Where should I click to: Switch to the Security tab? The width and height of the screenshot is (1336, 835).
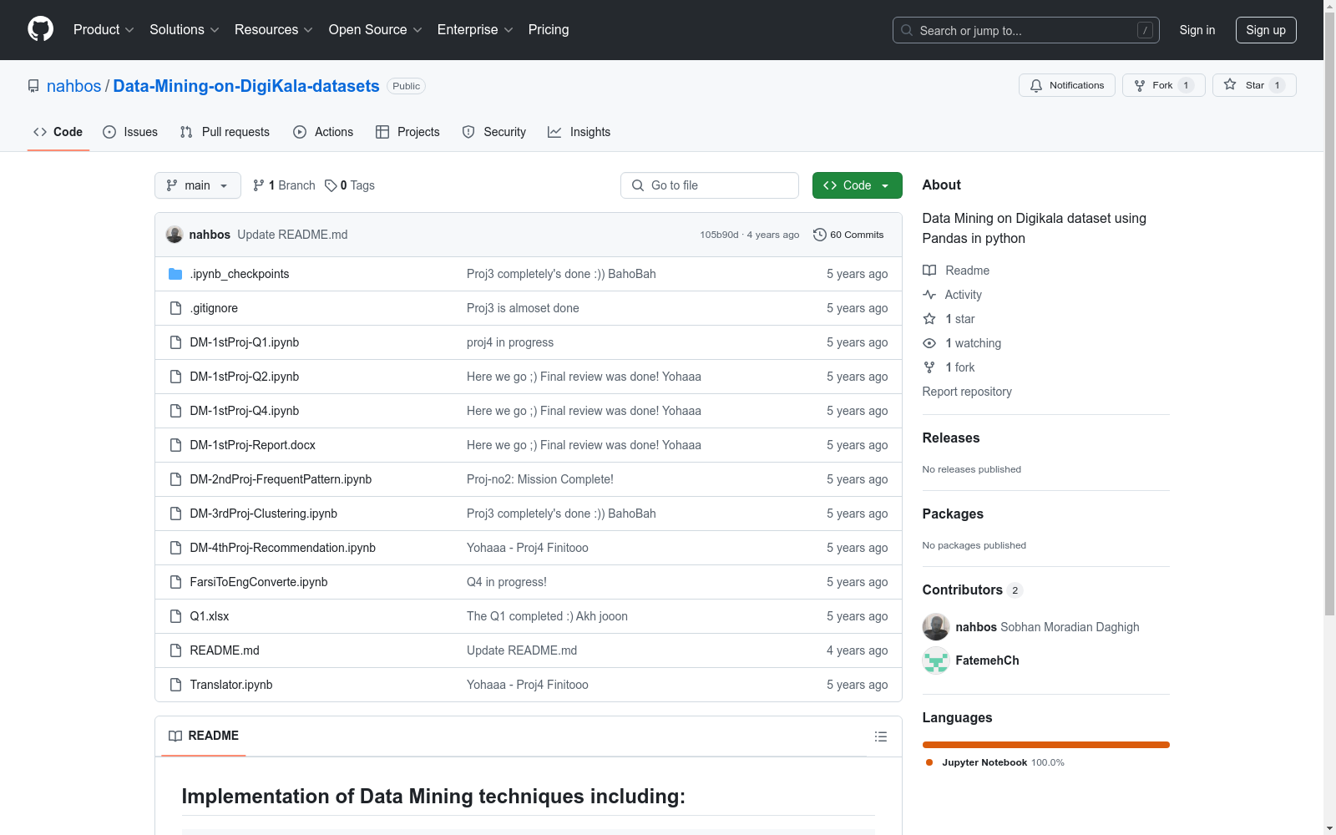[494, 132]
